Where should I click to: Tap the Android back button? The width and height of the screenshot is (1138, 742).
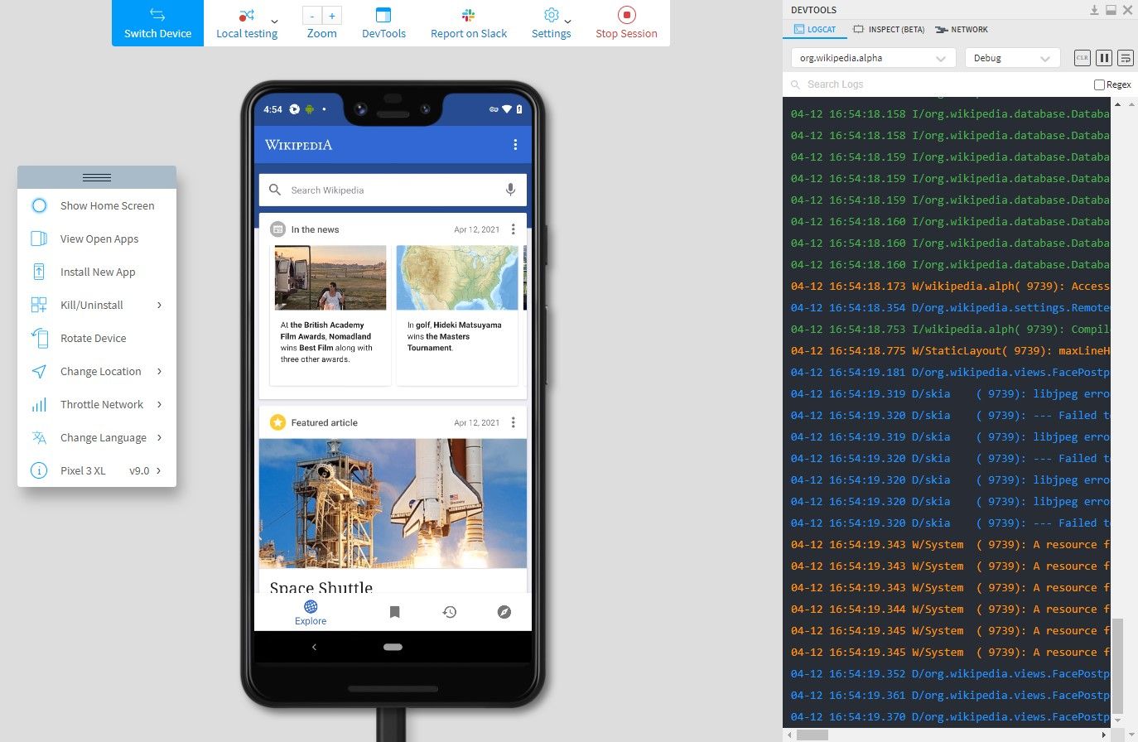[x=314, y=647]
